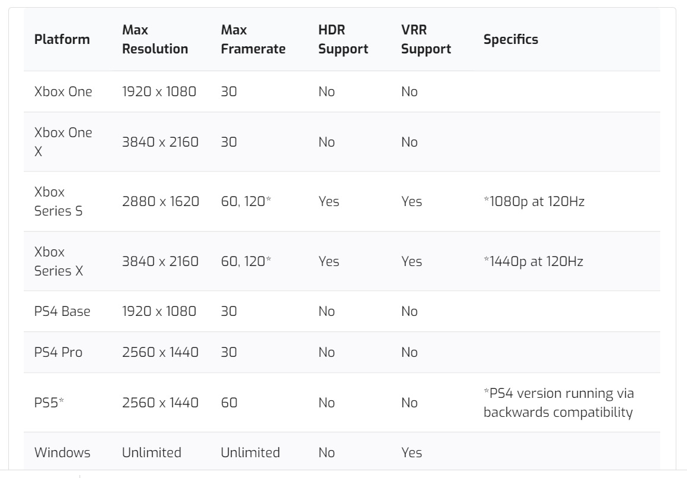Click the PS4 Pro platform cell
This screenshot has height=478, width=687.
[x=58, y=352]
